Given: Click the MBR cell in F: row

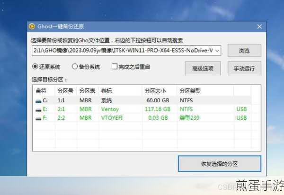Looking at the screenshot, I should coord(86,118).
